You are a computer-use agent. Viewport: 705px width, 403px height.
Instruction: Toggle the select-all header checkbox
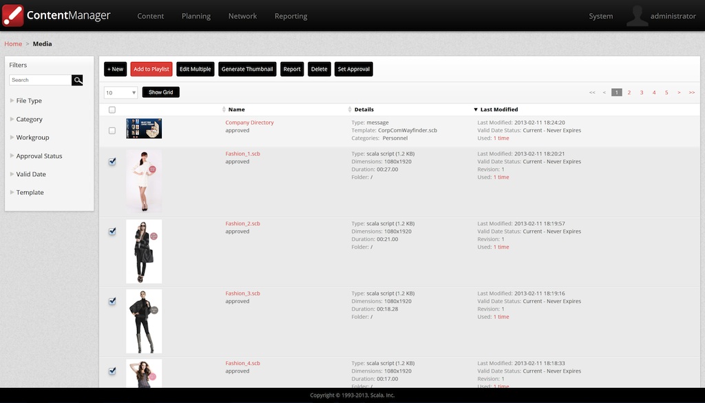click(x=112, y=110)
